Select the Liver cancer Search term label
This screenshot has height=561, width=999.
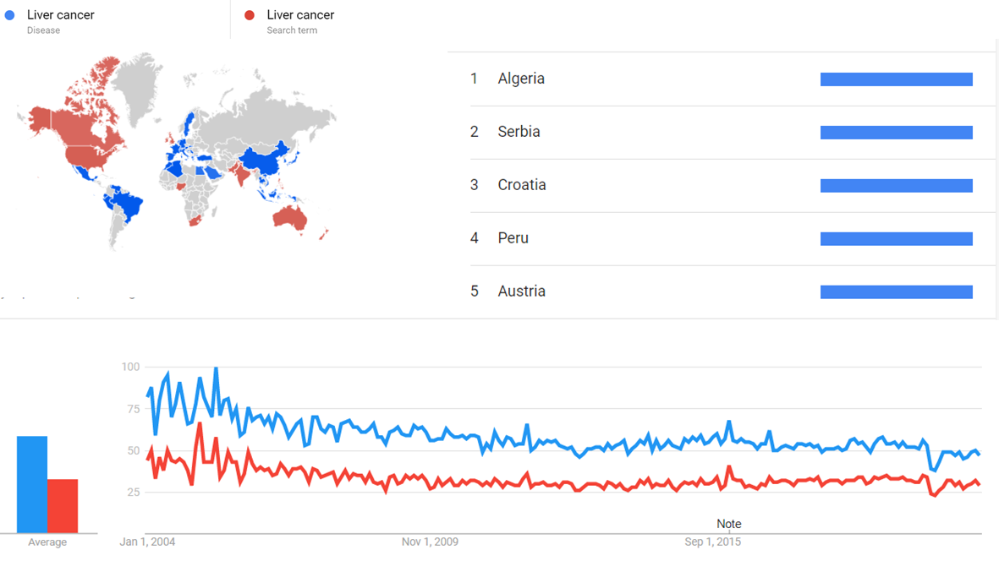[x=300, y=15]
